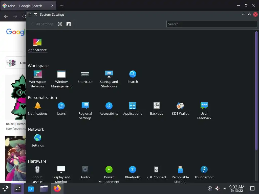259x194 pixels.
Task: Open Backups settings
Action: click(x=156, y=109)
